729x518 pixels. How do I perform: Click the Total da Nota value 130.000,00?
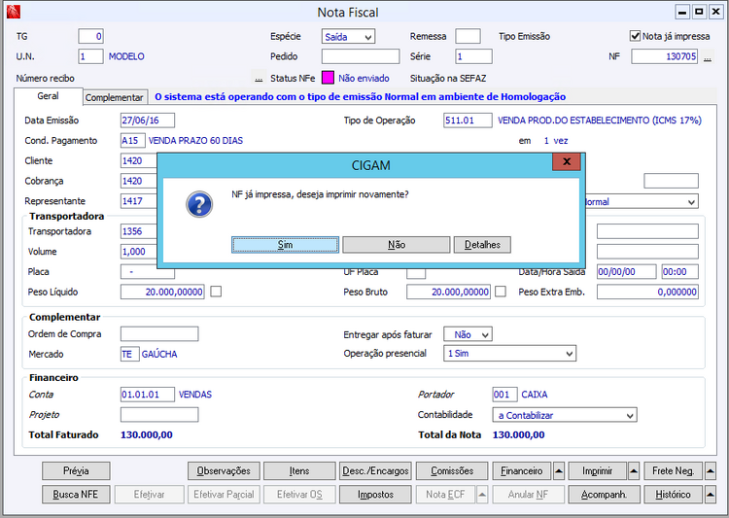pyautogui.click(x=518, y=435)
